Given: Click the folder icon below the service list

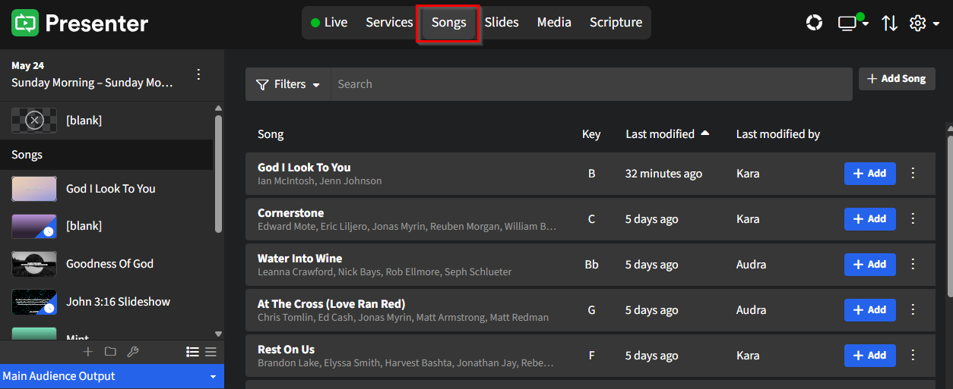Looking at the screenshot, I should [x=110, y=352].
